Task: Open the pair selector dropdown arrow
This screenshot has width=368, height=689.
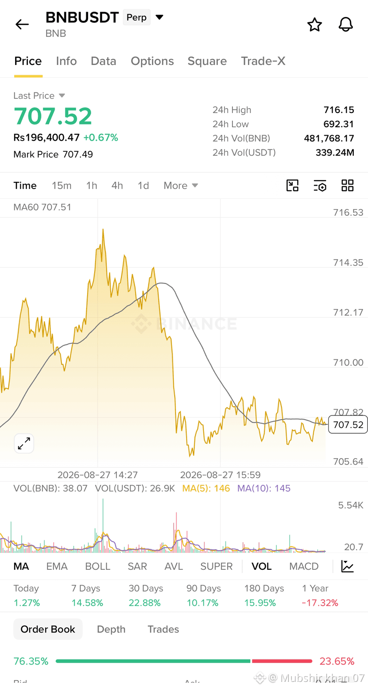Action: coord(160,17)
